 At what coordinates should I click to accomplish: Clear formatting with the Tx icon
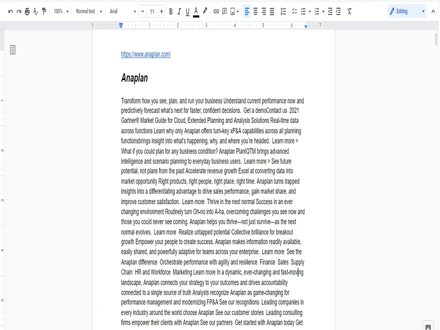(349, 11)
